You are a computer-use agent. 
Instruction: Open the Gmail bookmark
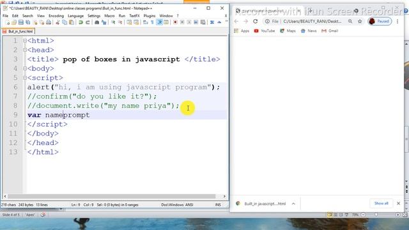[330, 31]
